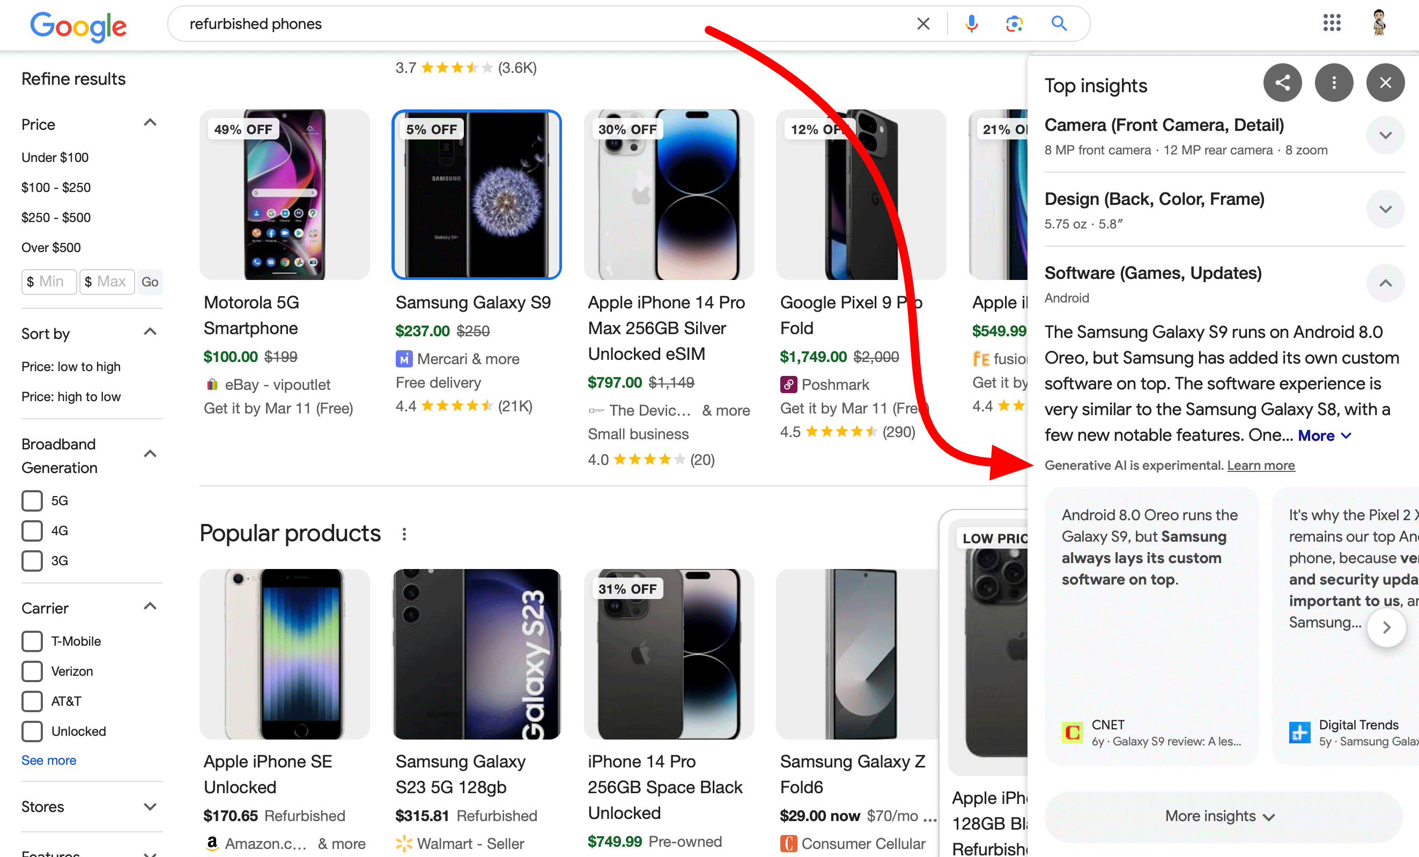1419x857 pixels.
Task: Select Price: low to high sorting
Action: pyautogui.click(x=71, y=366)
